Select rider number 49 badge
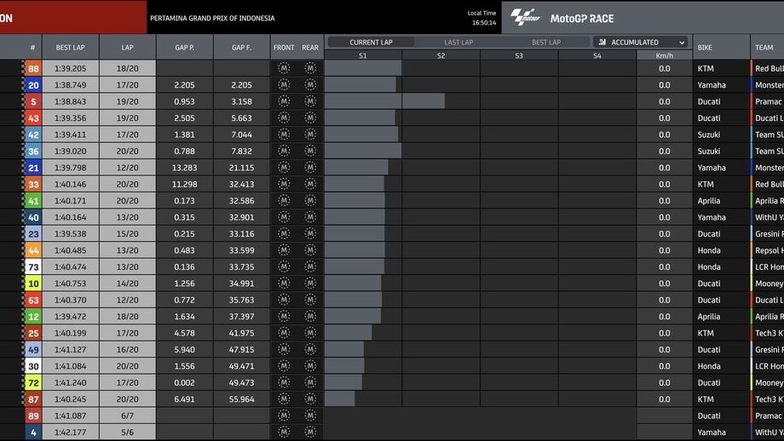This screenshot has width=784, height=441. click(x=33, y=349)
